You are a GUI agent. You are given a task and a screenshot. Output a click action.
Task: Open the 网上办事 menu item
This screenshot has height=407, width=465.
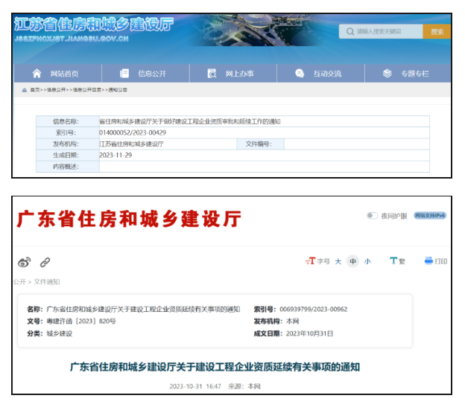coord(240,74)
